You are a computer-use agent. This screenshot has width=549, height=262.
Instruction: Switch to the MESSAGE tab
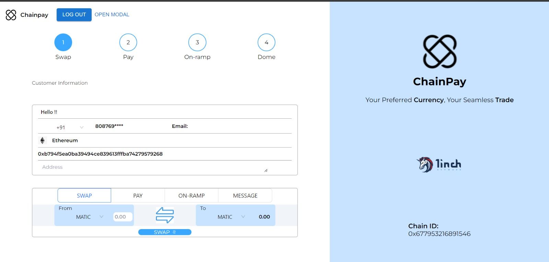245,195
